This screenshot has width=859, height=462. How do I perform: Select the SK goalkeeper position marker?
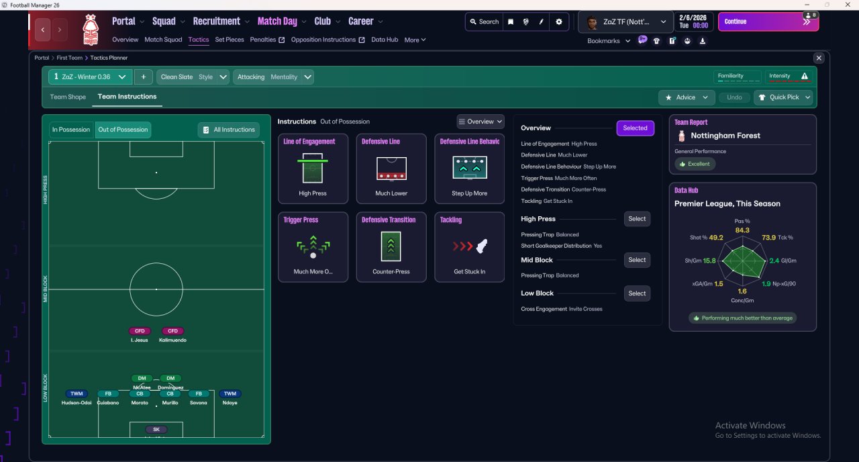click(x=156, y=430)
